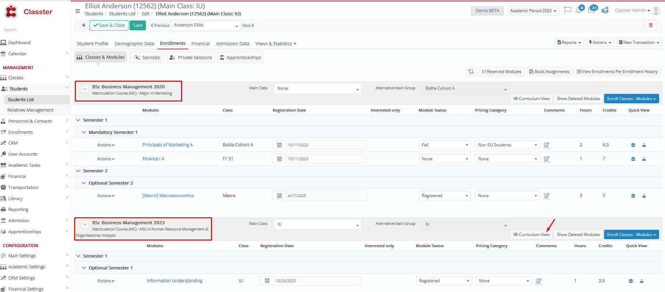Screen dimensions: 665x292
Task: Open the messages envelope icon
Action: coord(592,10)
